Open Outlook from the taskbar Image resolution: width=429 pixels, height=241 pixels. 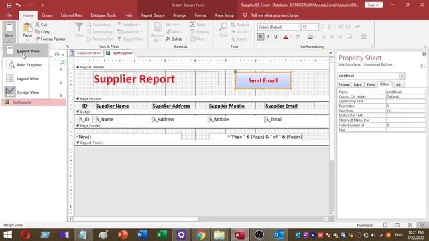(x=279, y=235)
